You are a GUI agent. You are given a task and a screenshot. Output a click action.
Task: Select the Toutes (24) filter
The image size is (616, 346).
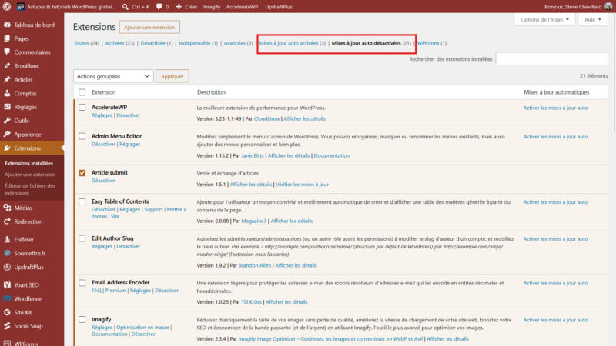[86, 43]
